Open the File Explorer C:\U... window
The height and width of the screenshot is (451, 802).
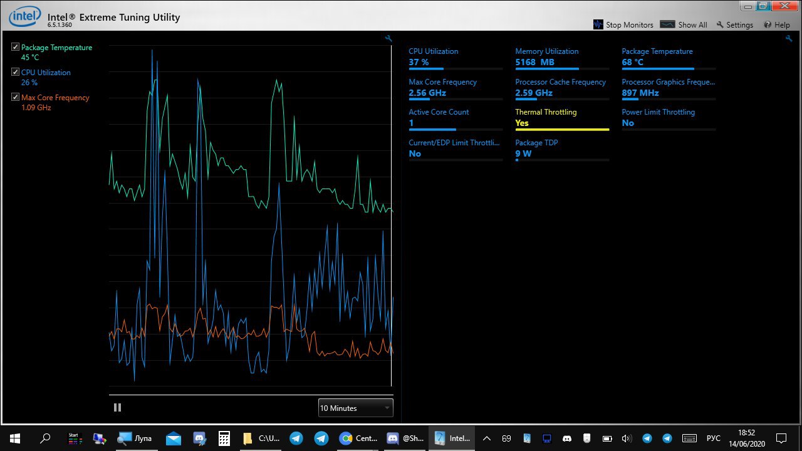261,438
